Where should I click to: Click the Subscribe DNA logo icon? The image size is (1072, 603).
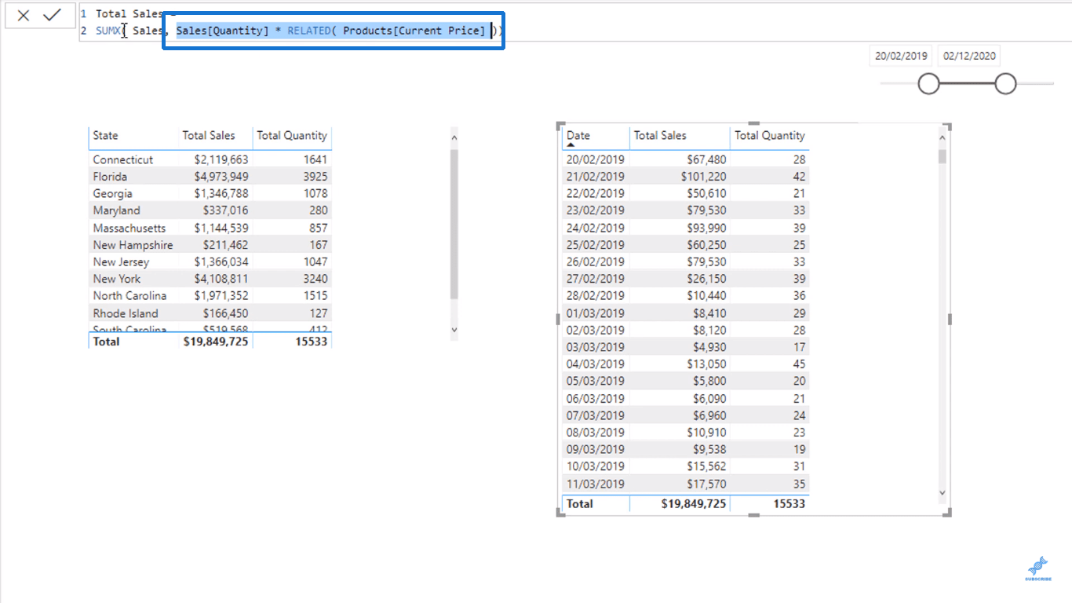1038,569
